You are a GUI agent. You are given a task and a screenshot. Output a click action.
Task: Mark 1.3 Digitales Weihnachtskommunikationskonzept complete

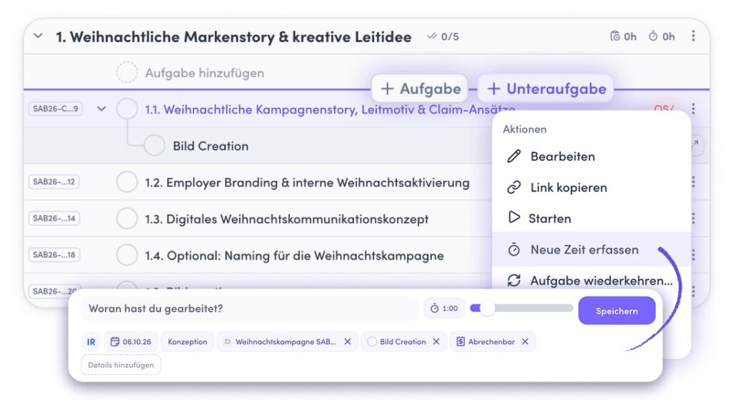pyautogui.click(x=127, y=218)
